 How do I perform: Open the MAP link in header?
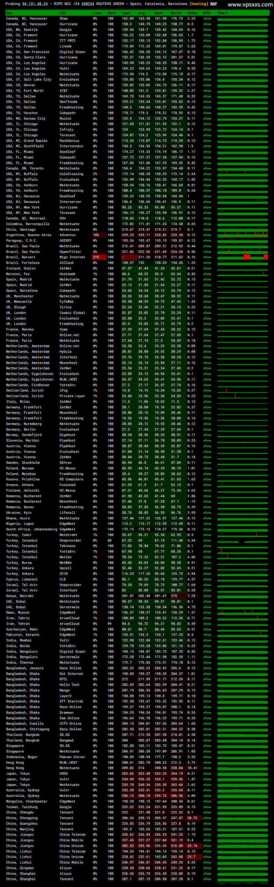214,4
